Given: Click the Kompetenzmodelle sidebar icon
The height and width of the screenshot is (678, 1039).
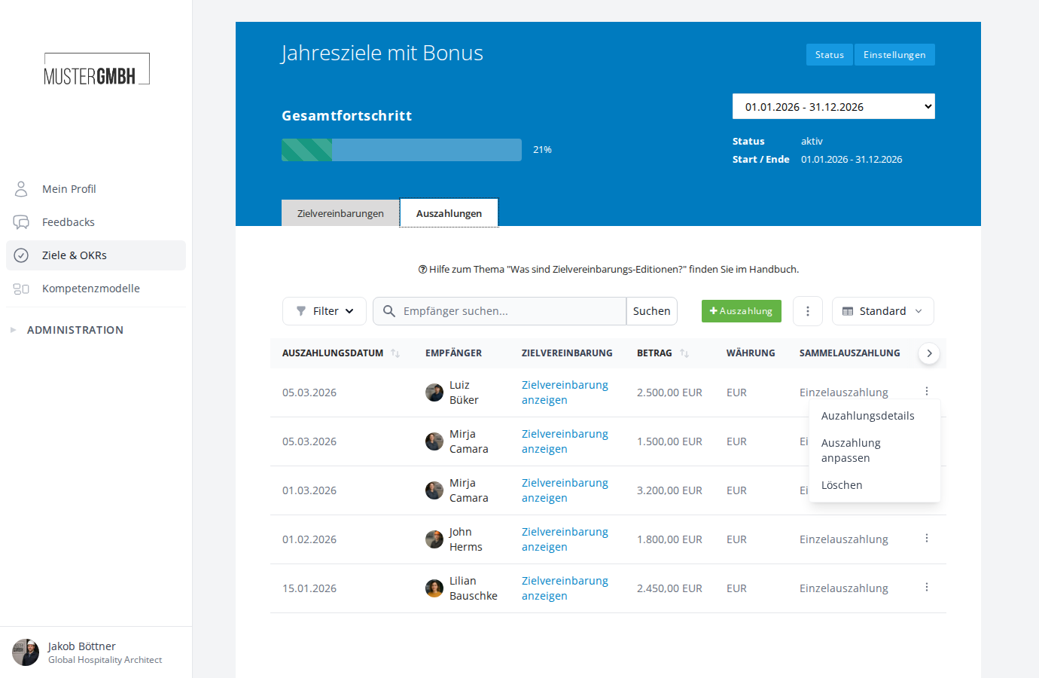Looking at the screenshot, I should coord(21,289).
